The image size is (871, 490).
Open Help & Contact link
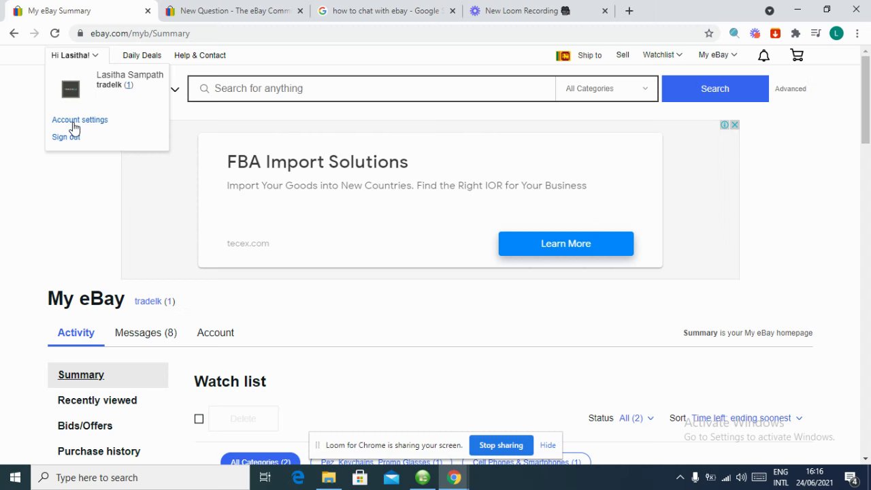click(200, 55)
